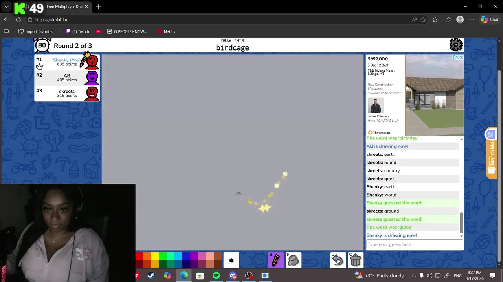Toggle read aloud in address bar

click(414, 20)
